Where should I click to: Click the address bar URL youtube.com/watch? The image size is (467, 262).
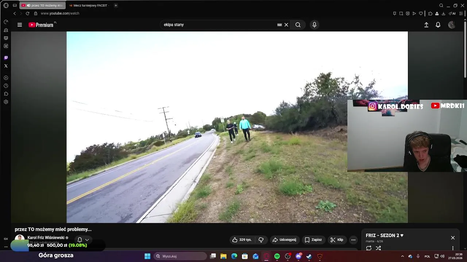(60, 13)
